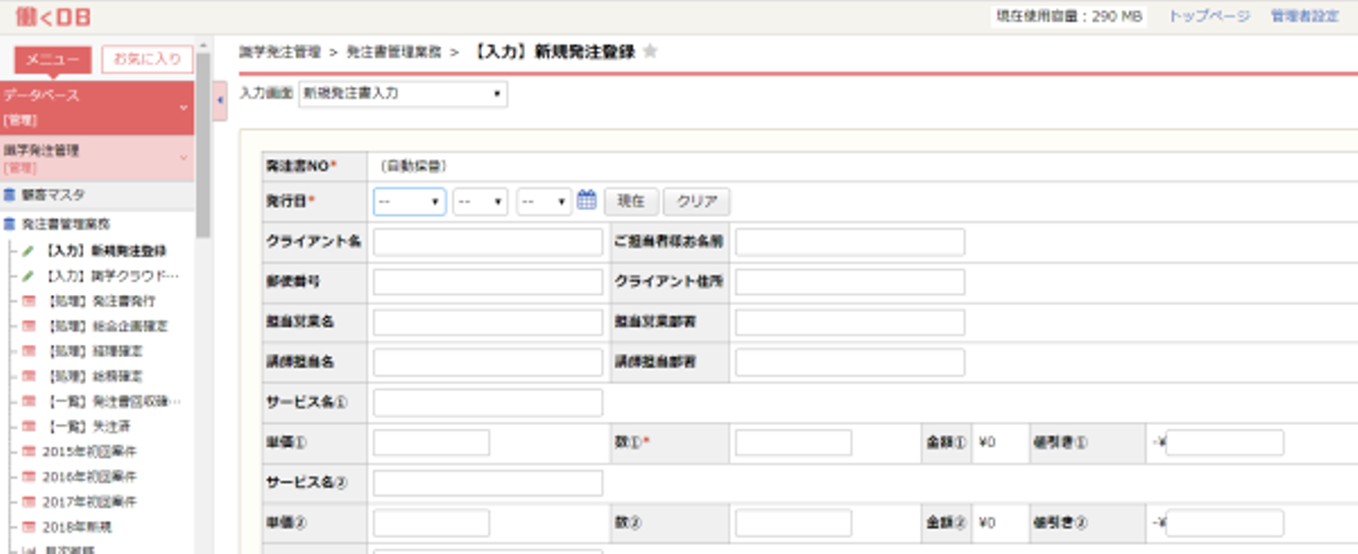Open the 発行日 day dropdown
Image resolution: width=1358 pixels, height=554 pixels.
click(544, 202)
